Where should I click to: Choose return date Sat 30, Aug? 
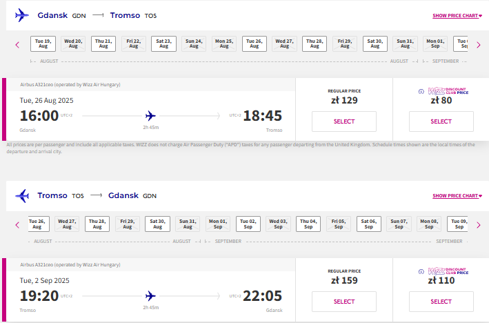click(157, 224)
